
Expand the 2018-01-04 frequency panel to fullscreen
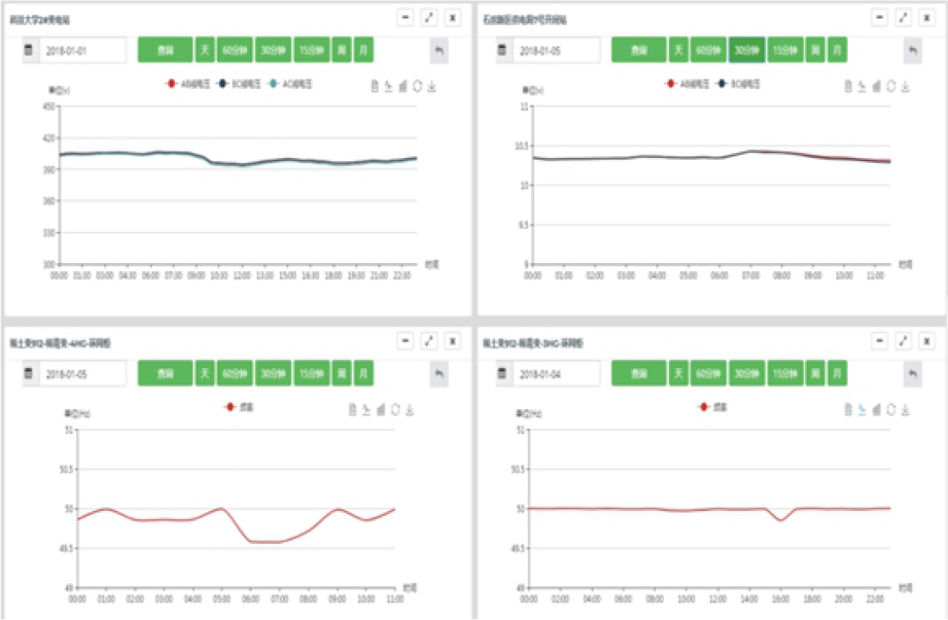(903, 341)
